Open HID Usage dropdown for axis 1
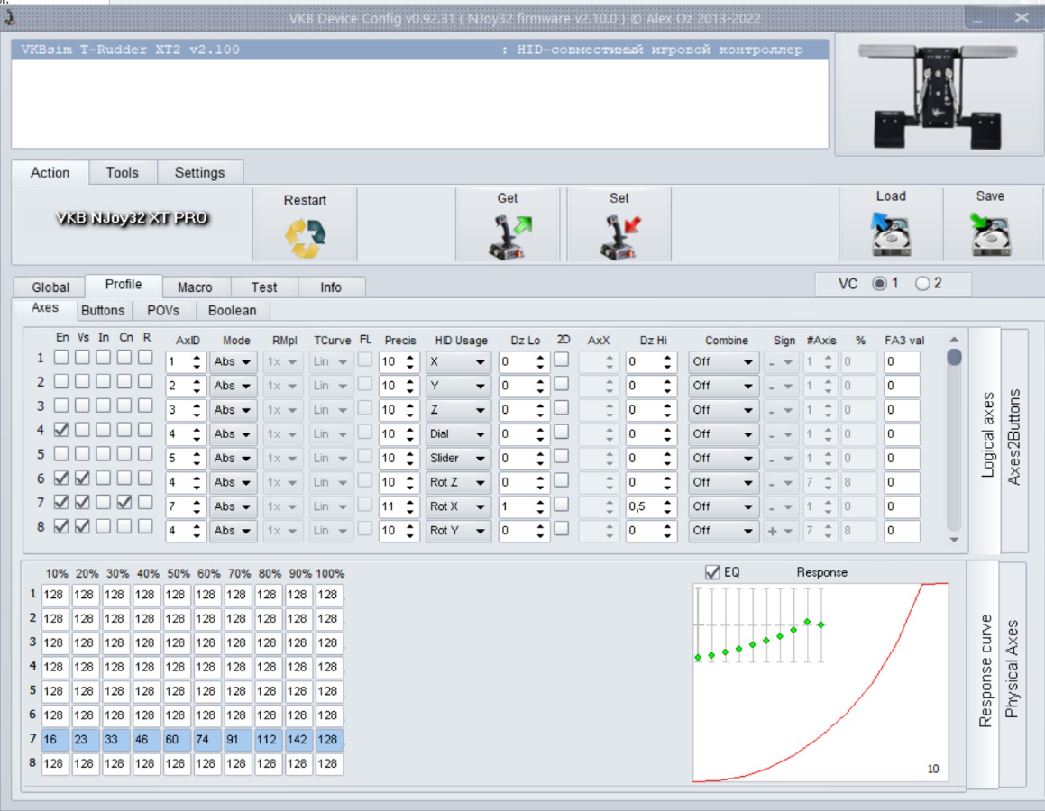This screenshot has width=1045, height=811. [458, 362]
